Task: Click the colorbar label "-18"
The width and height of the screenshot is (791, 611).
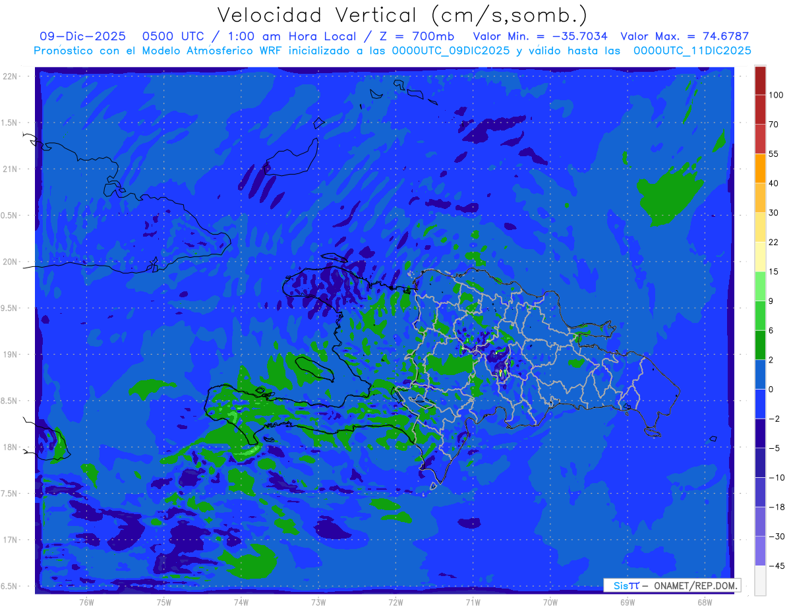Action: click(x=776, y=507)
